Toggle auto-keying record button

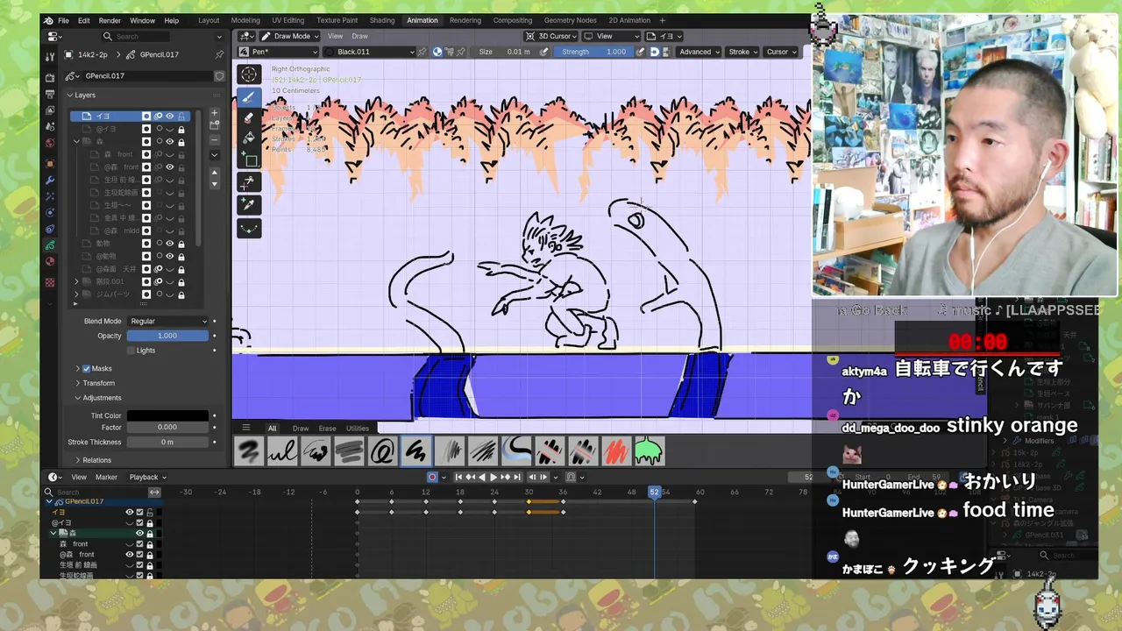[x=432, y=477]
